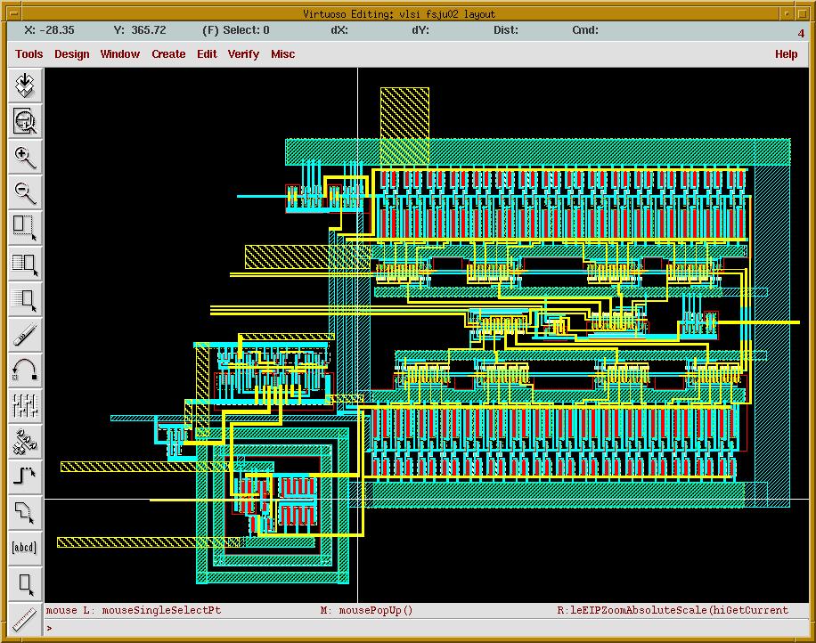Open the Verify menu
The width and height of the screenshot is (816, 643).
point(243,54)
